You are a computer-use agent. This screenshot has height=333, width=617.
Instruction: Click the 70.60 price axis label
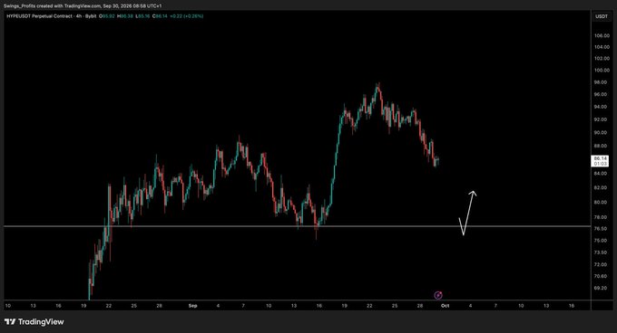[x=601, y=276]
